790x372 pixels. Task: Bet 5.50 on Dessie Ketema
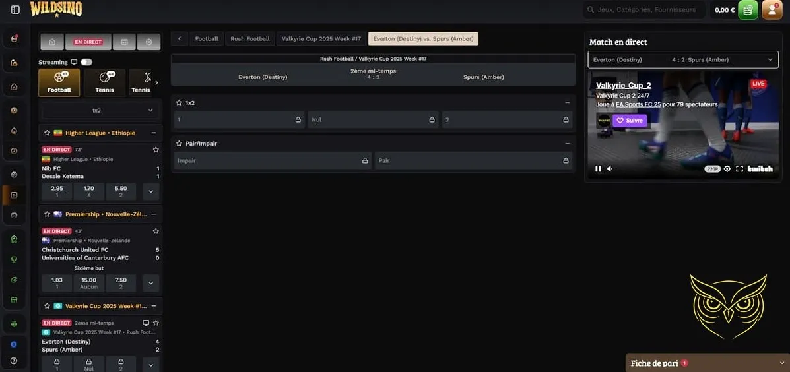click(121, 191)
